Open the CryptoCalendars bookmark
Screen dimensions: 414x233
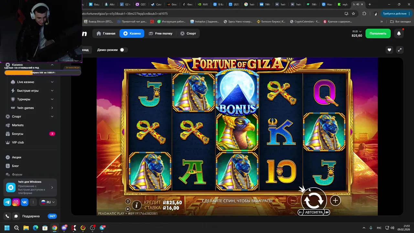coord(305,22)
